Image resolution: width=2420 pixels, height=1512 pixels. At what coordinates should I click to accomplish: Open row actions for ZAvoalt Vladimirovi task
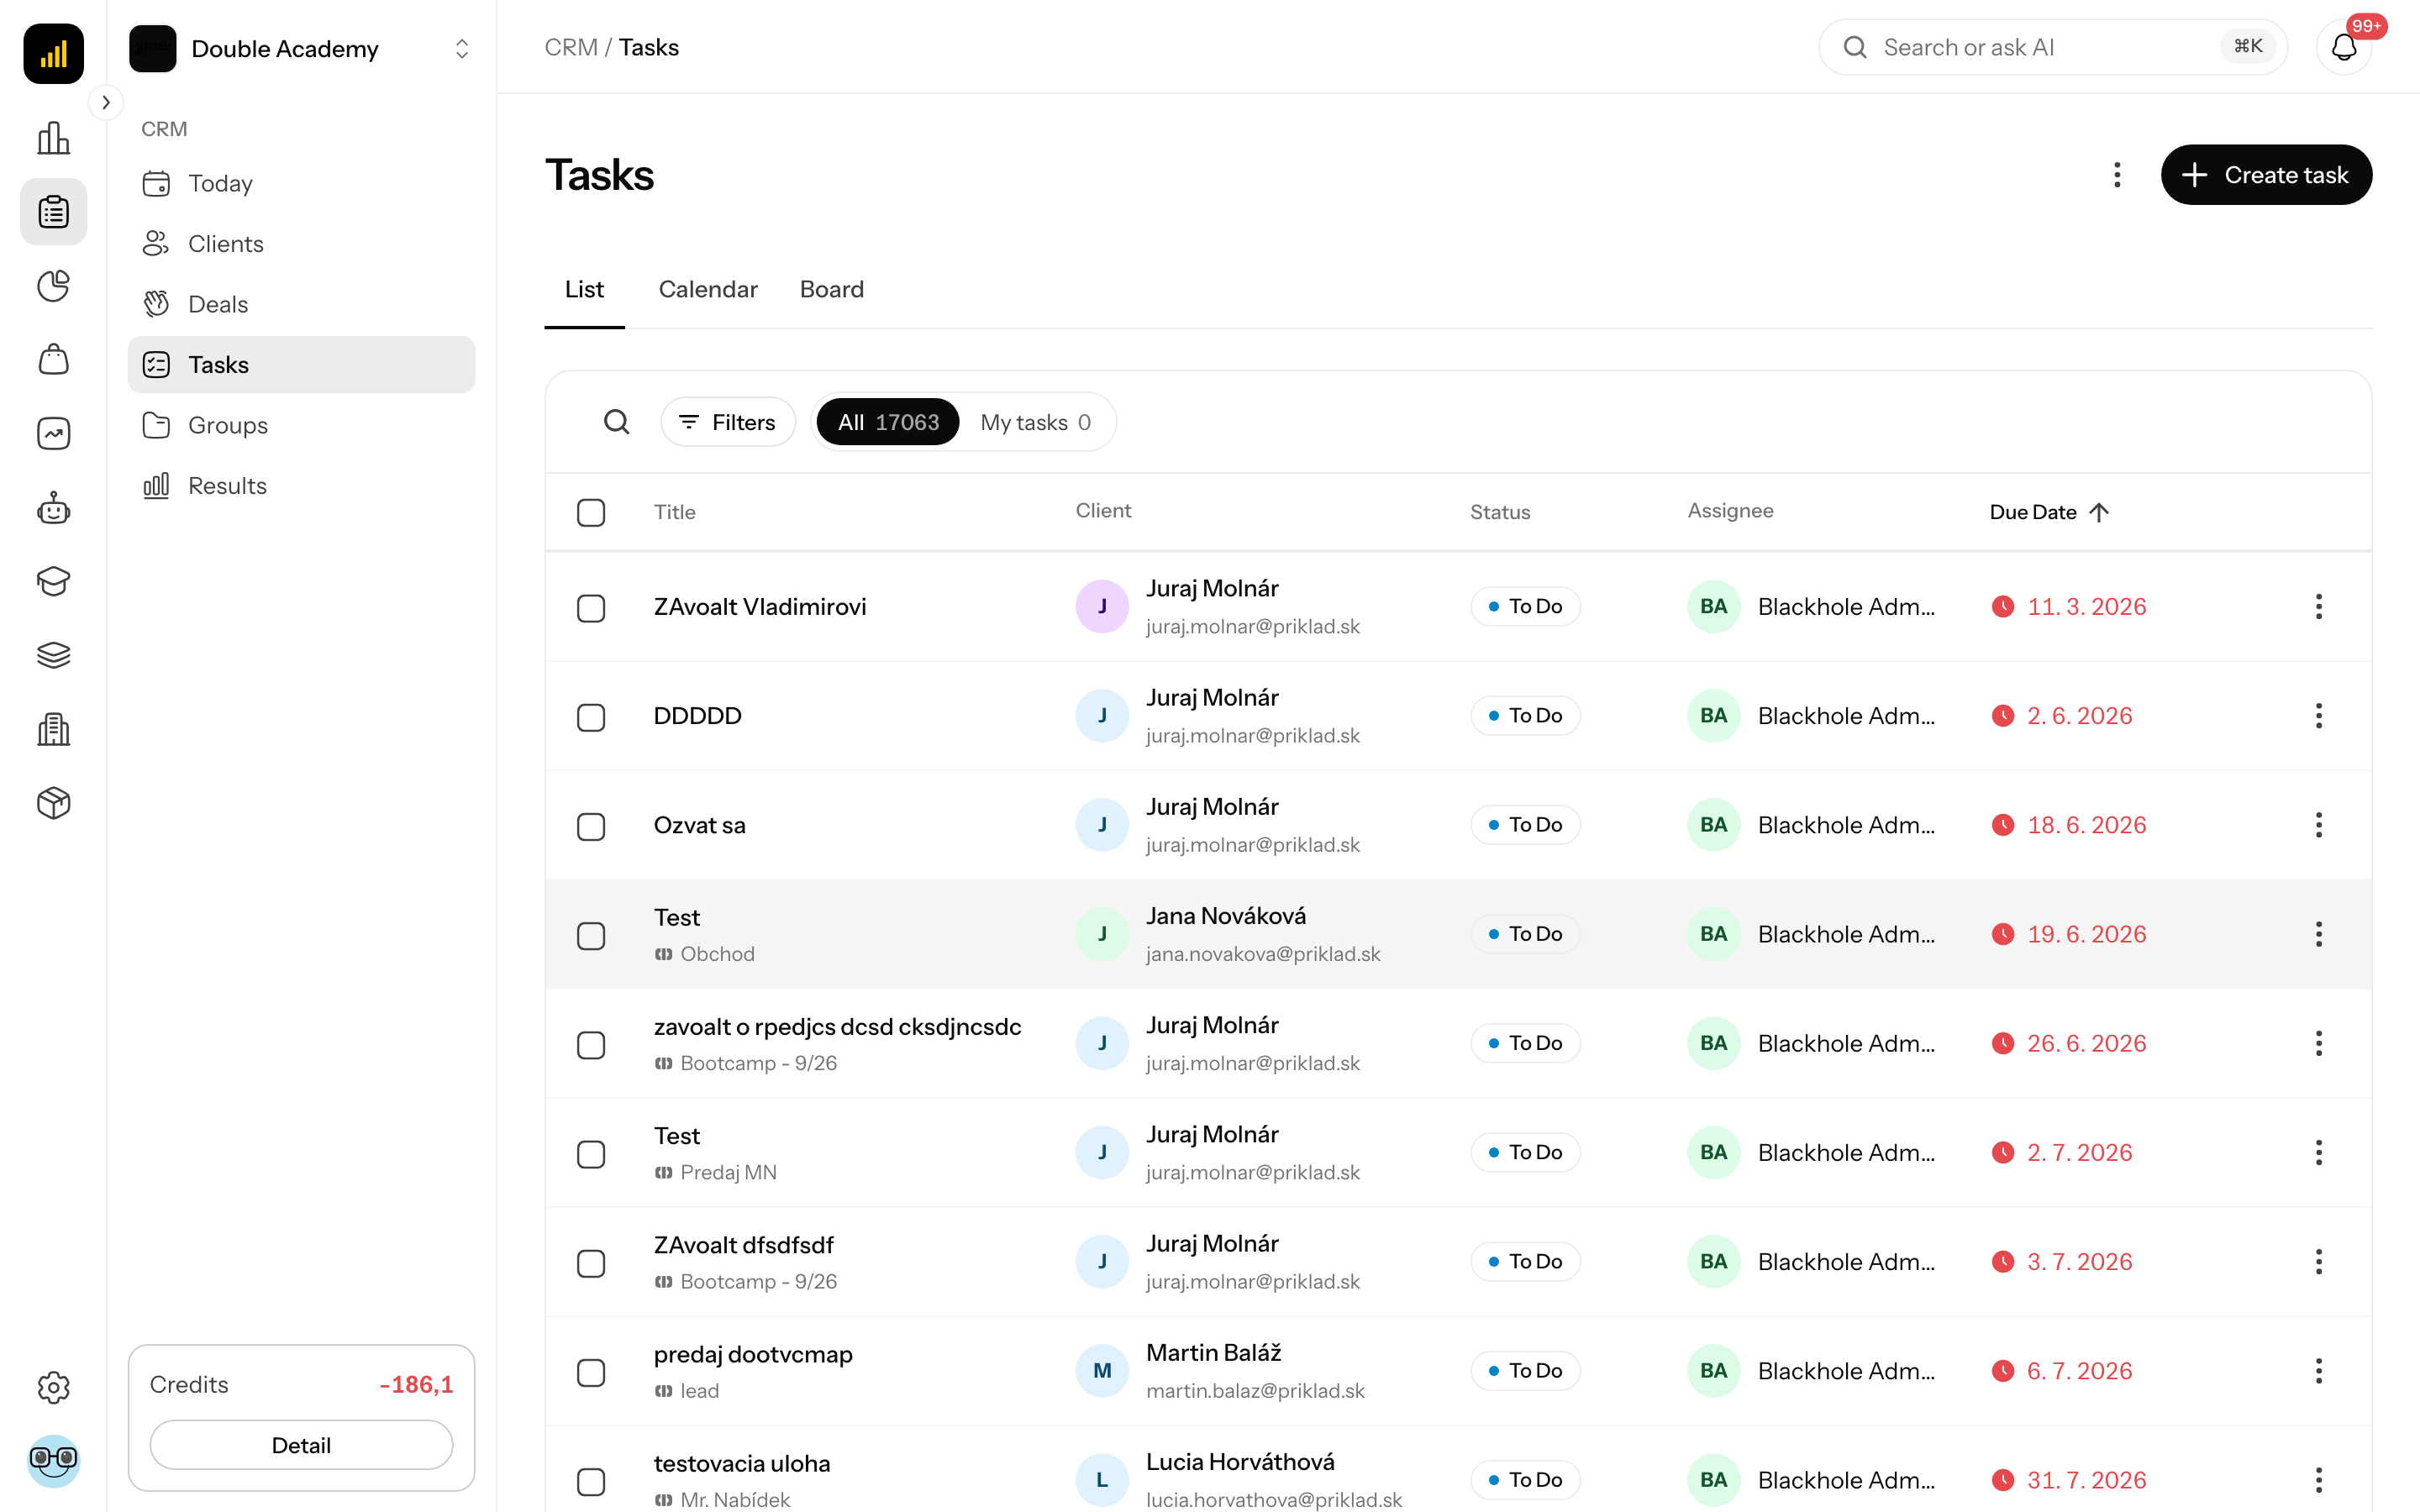pyautogui.click(x=2318, y=607)
